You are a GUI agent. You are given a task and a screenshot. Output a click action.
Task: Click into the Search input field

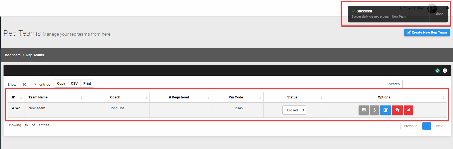coord(425,84)
